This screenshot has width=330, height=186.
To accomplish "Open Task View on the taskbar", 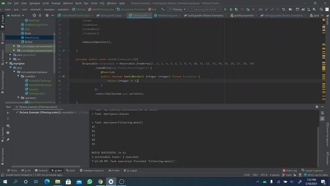I will tap(36, 181).
